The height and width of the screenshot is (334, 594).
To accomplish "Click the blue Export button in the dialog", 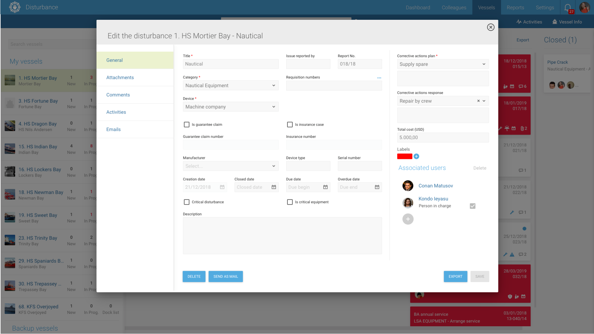I will pyautogui.click(x=455, y=276).
